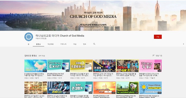
Task: Click the '조회수 1.4만회 • 6일 전' view count
Action: coord(31,78)
